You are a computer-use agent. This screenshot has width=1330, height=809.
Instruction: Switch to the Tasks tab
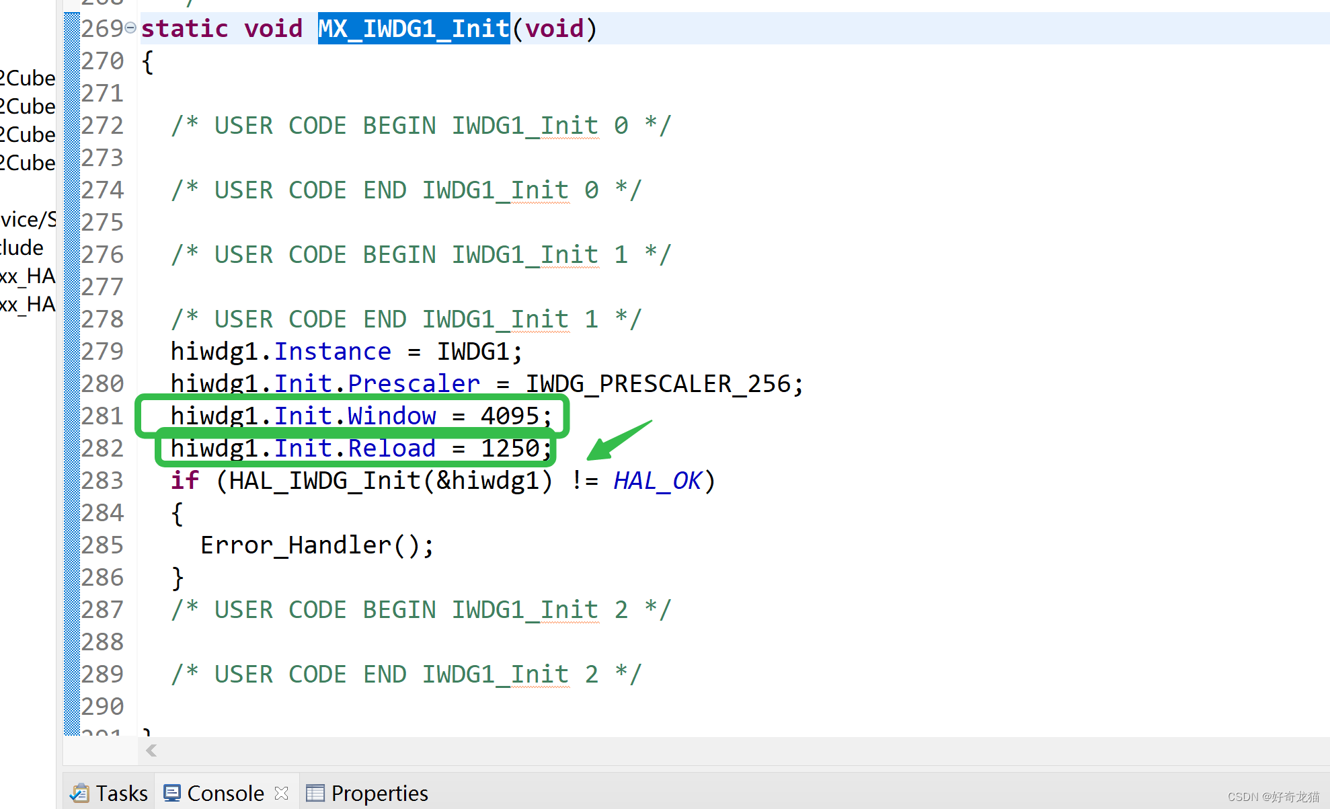click(x=121, y=794)
